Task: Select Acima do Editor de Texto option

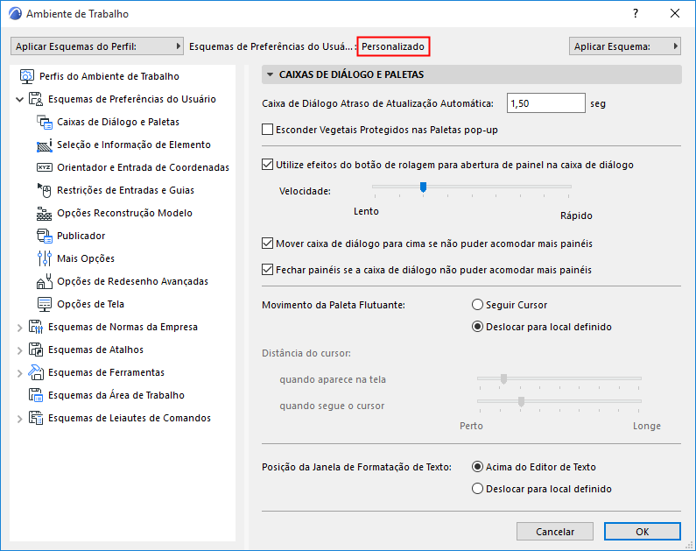Action: [x=477, y=467]
